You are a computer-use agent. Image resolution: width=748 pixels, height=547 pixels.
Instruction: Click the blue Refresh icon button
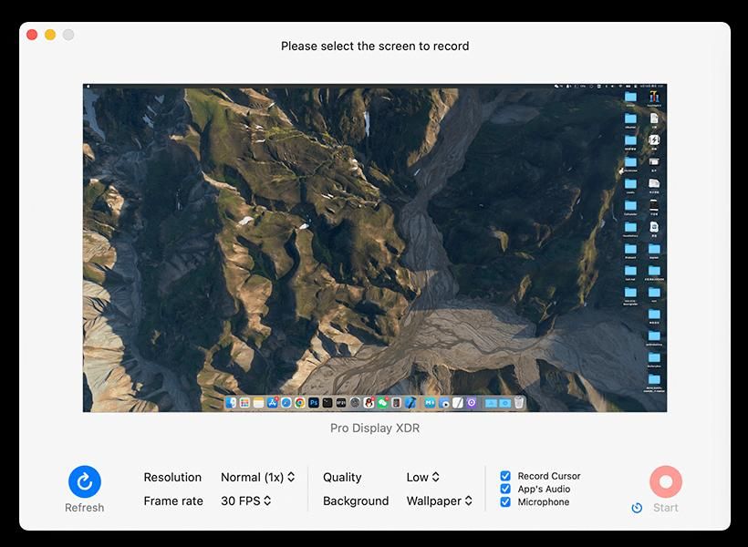[x=85, y=481]
